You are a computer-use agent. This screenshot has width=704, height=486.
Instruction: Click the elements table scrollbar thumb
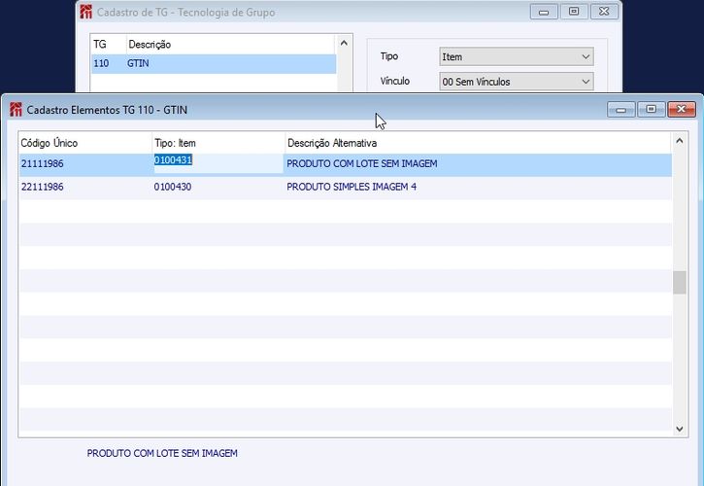[680, 282]
